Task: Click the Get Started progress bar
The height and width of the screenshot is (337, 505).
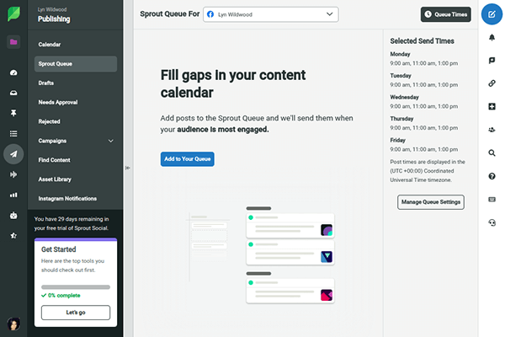Action: tap(76, 287)
